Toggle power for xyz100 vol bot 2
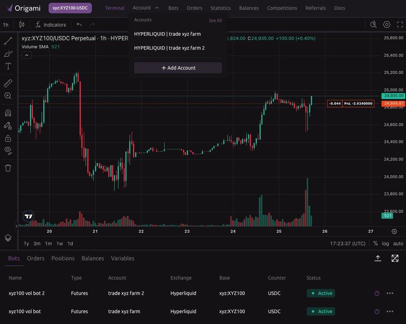Screen dimensions: 406x324 (377, 293)
